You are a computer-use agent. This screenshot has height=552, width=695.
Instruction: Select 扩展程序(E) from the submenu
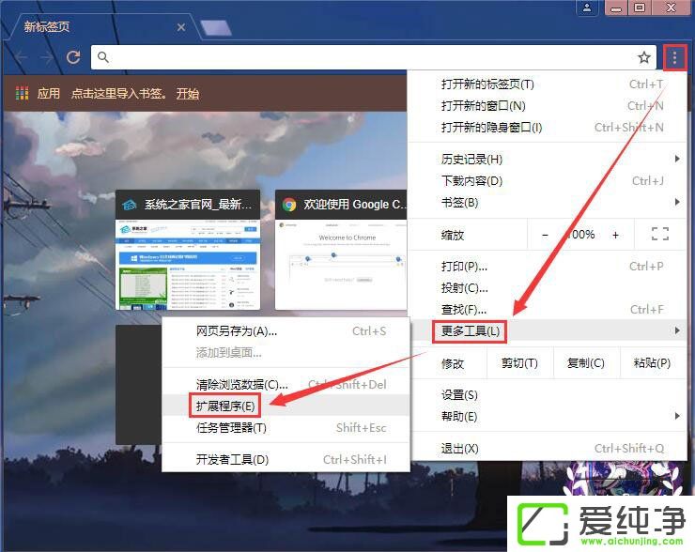(x=225, y=406)
